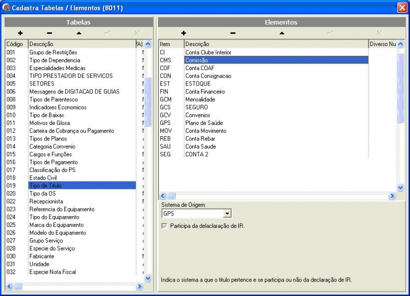Click the confirm checkmark icon in Tabelas toolbar
This screenshot has width=410, height=296.
[108, 33]
